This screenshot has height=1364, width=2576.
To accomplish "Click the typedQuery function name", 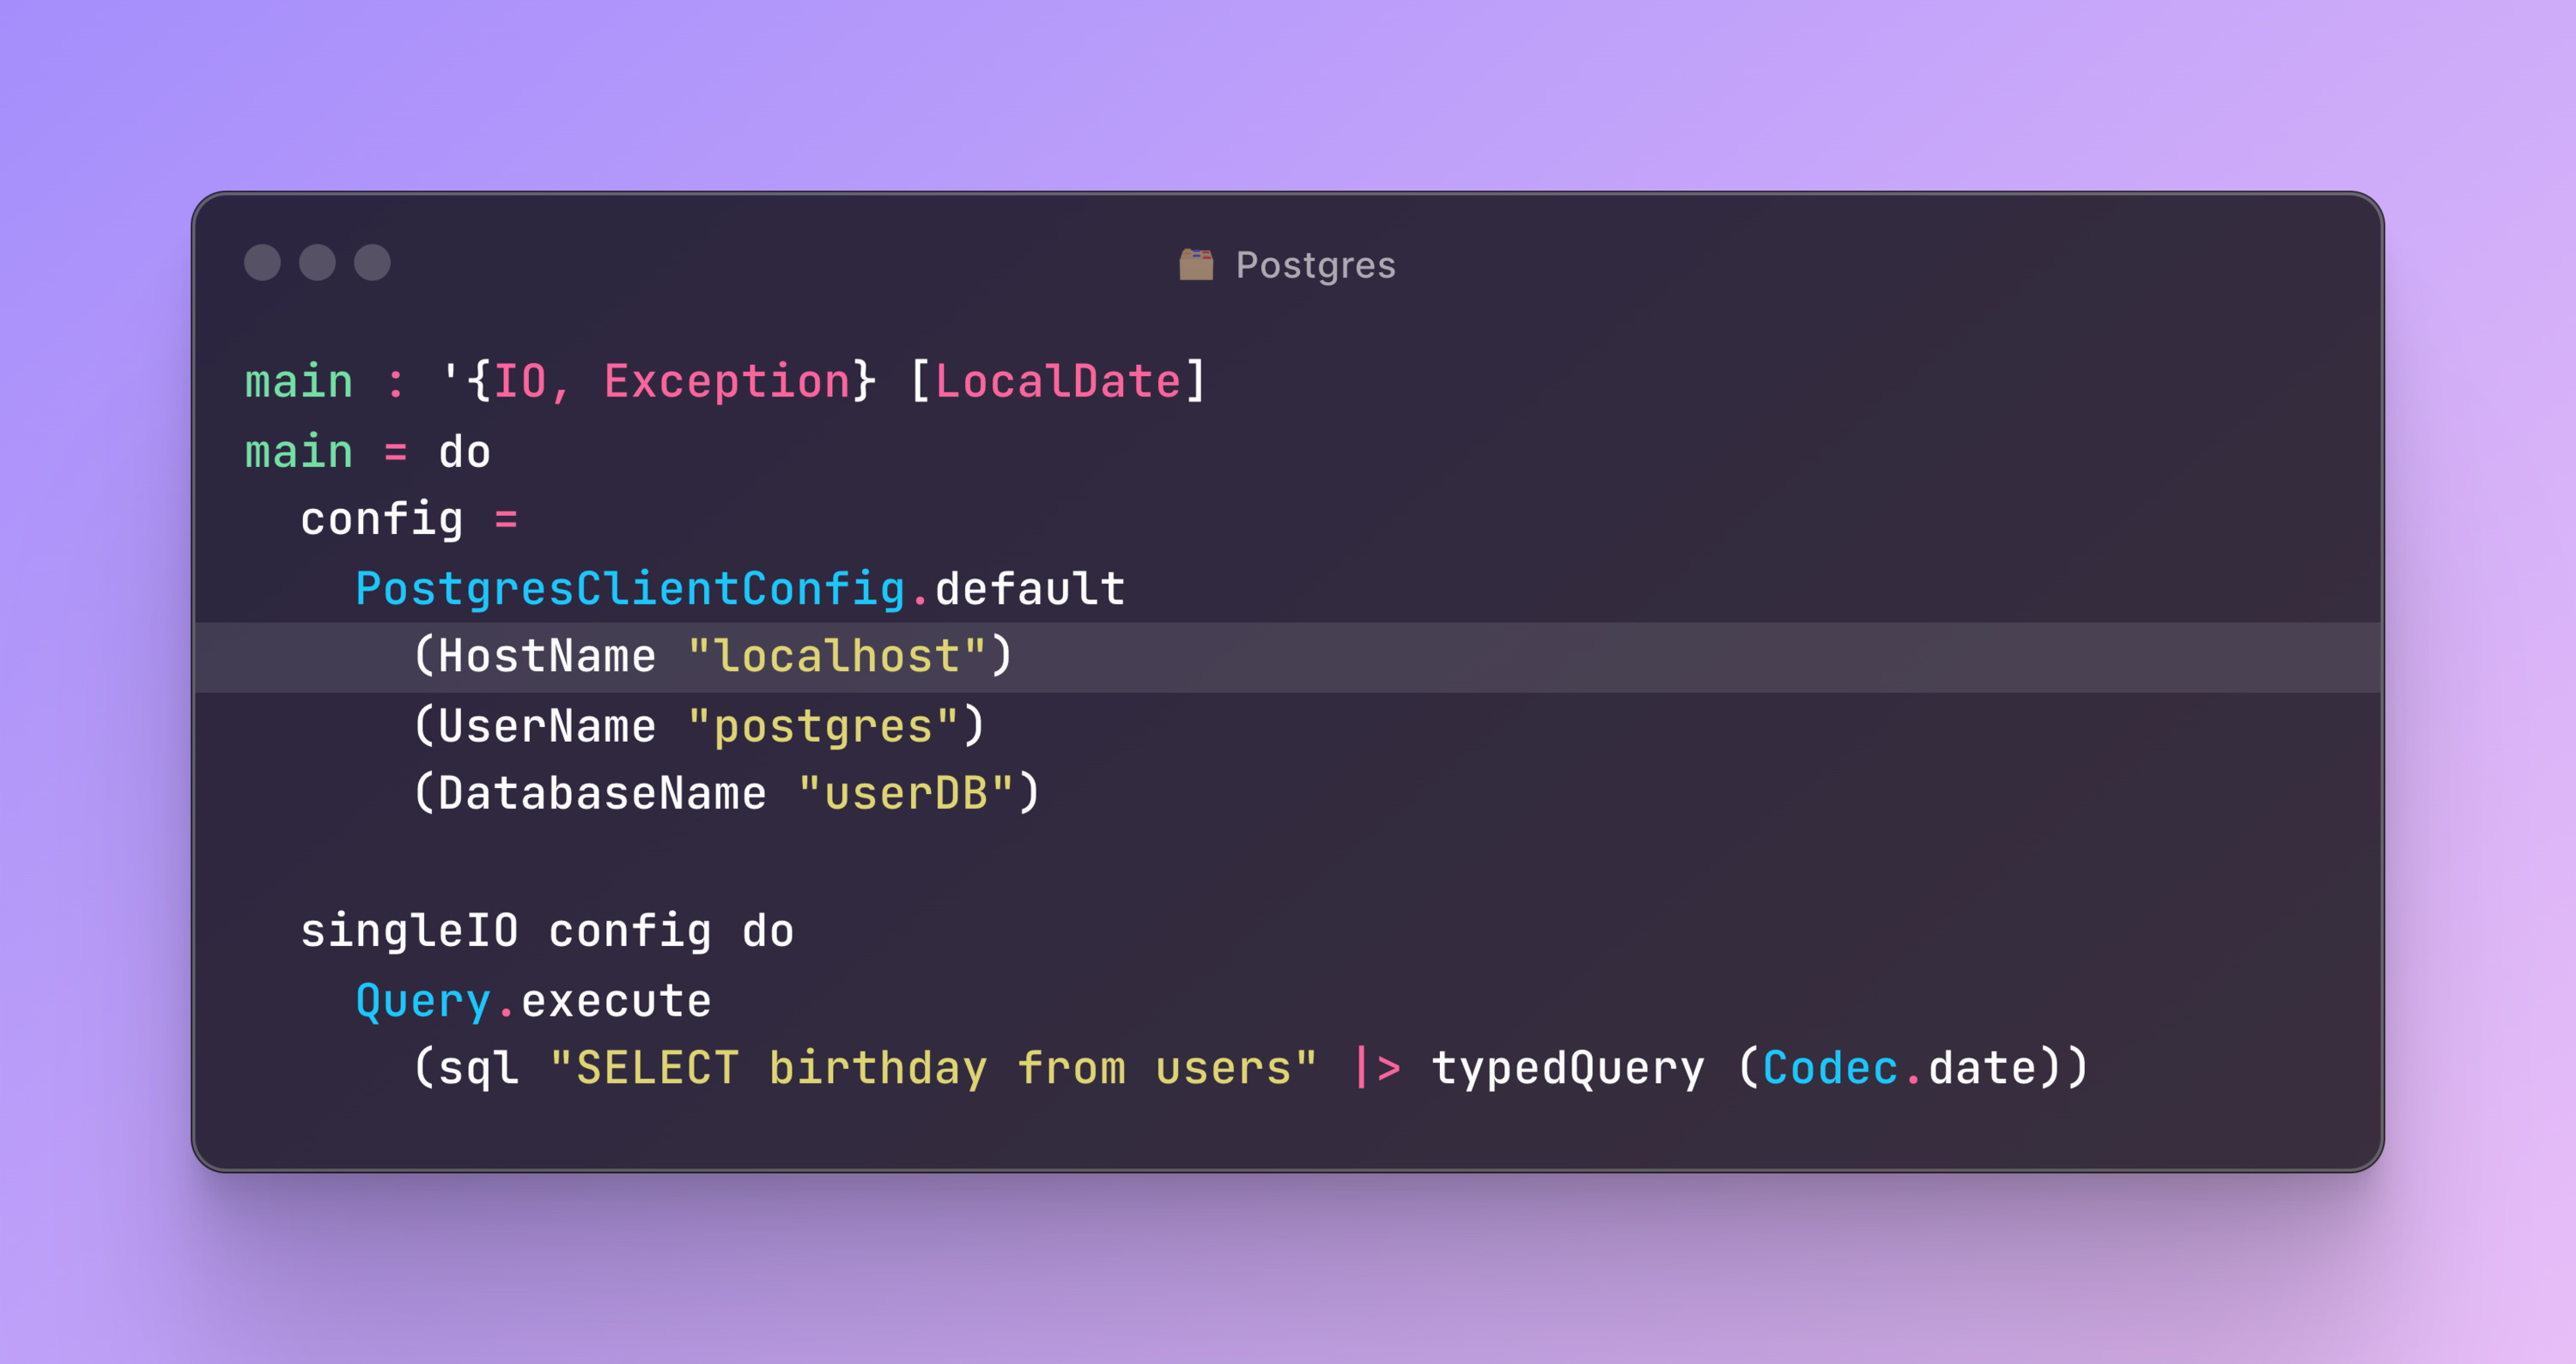I will pos(1567,1068).
